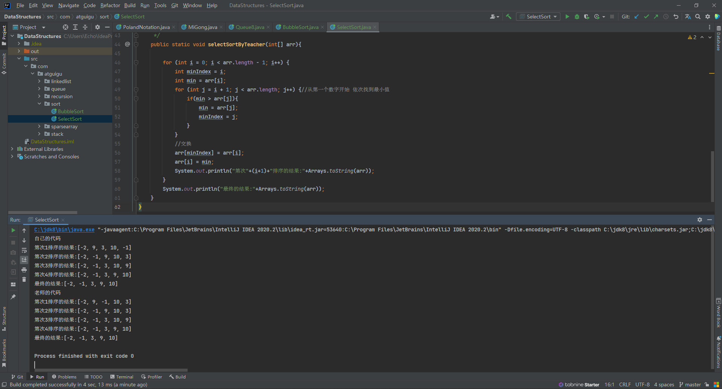Screen dimensions: 722x389
Task: Print console output with printer icon
Action: click(x=24, y=270)
